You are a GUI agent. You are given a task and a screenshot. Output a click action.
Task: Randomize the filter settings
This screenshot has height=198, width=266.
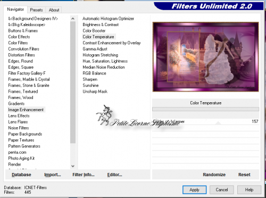214,175
